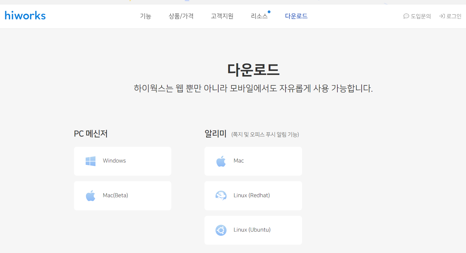Viewport: 466px width, 253px height.
Task: Download the Mac(Beta) PC messenger
Action: click(122, 196)
